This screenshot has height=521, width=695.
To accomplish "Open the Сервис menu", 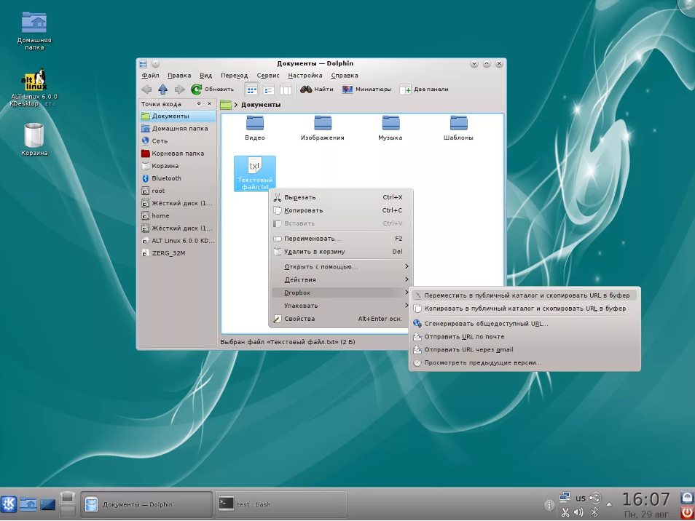I will 267,75.
